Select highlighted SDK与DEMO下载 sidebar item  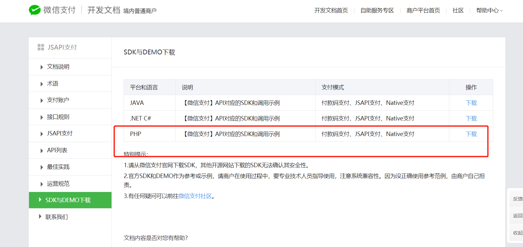[x=70, y=200]
